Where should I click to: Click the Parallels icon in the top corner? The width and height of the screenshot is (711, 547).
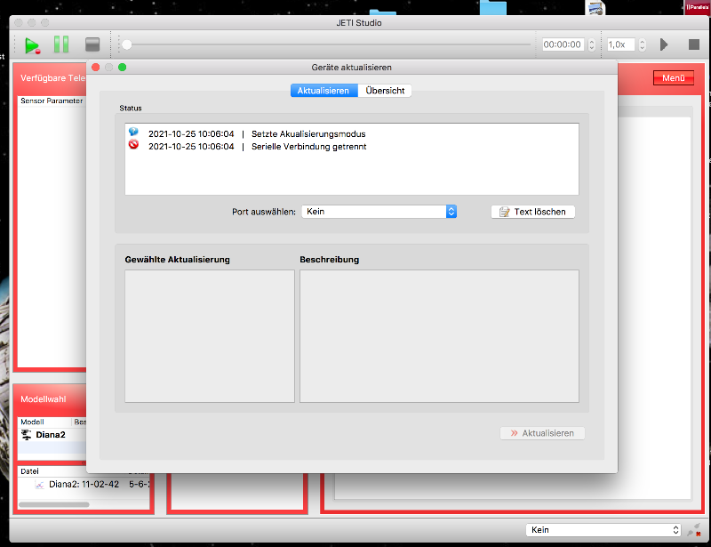pos(698,7)
